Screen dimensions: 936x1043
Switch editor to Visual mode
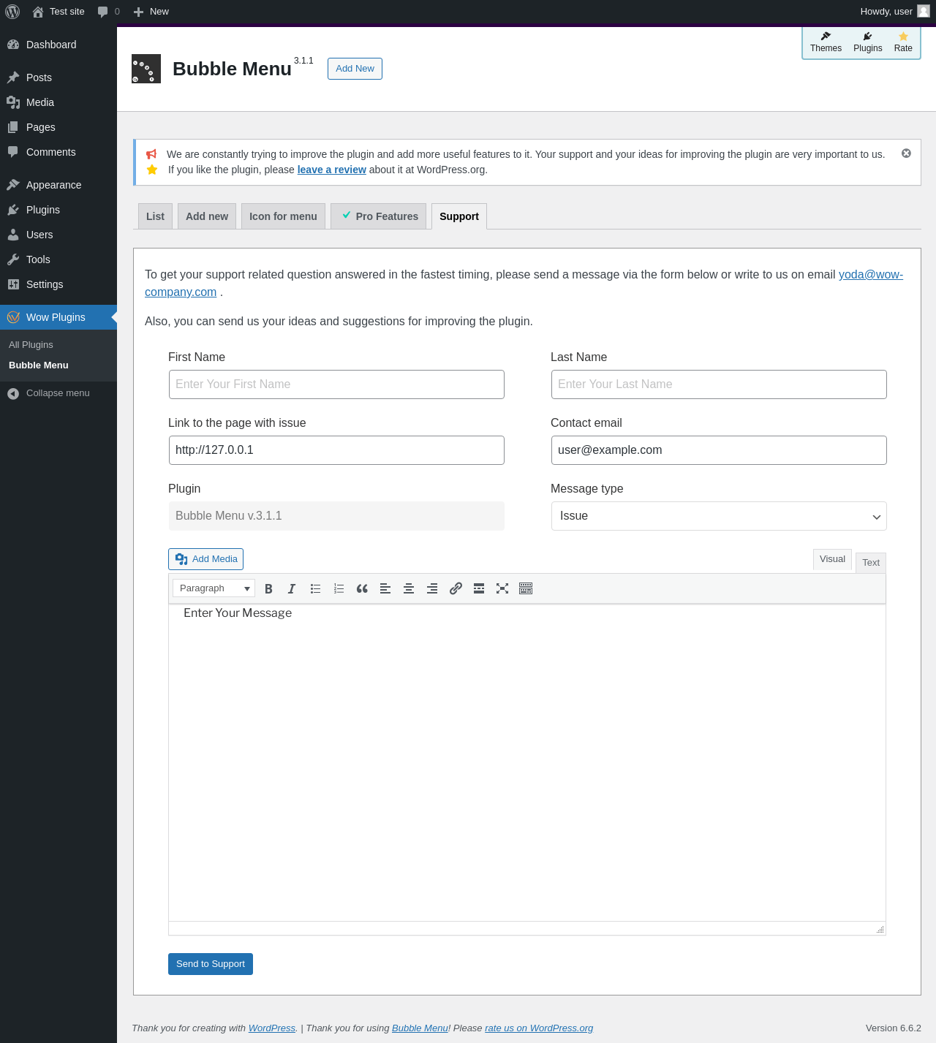(832, 559)
